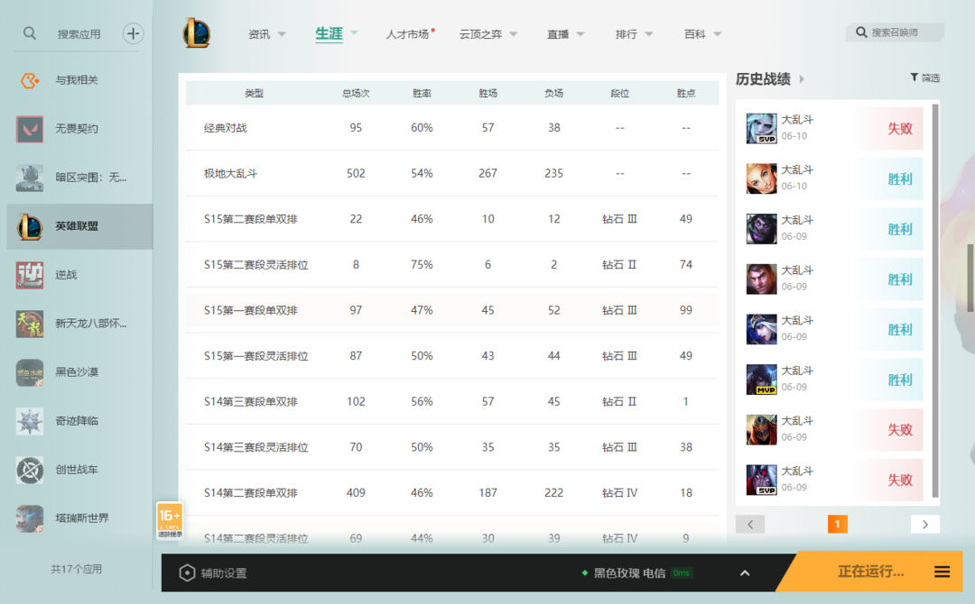The height and width of the screenshot is (604, 975).
Task: Click the magnifier icon in the summoner search
Action: (861, 32)
